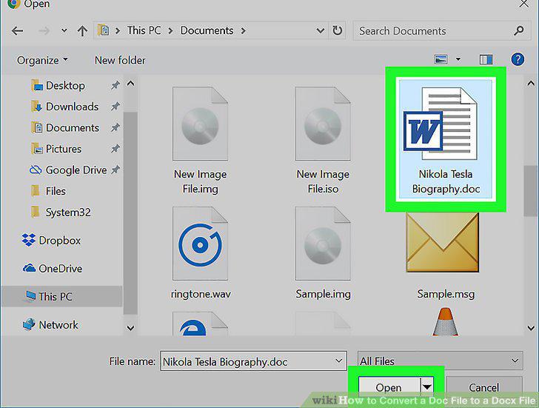Click the pin icon next to Google Drive
Image resolution: width=539 pixels, height=408 pixels.
point(115,170)
